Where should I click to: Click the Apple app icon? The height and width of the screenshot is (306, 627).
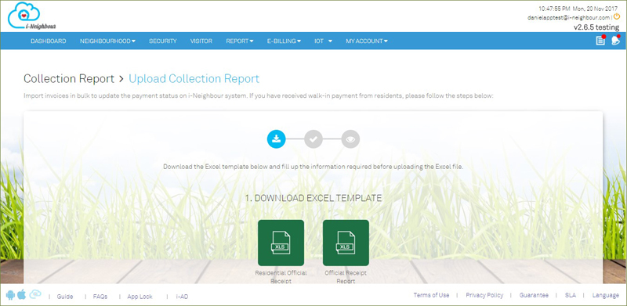[x=22, y=295]
